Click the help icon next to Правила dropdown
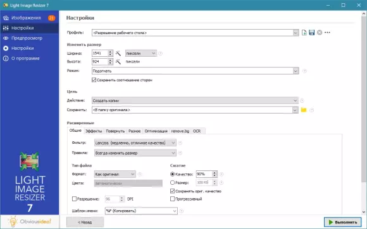This screenshot has height=229, width=367. click(x=180, y=153)
